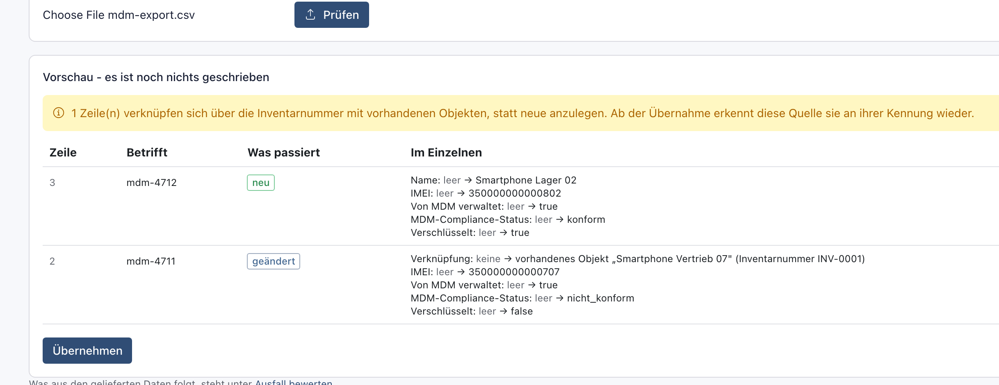Screen dimensions: 999x385
Task: Click row number 2 in Zeile column
Action: (52, 261)
